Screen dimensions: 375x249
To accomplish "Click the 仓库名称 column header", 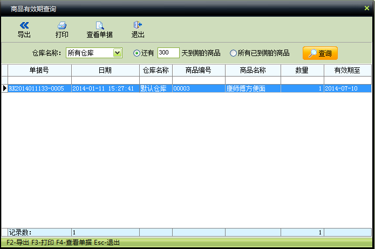I will point(156,70).
